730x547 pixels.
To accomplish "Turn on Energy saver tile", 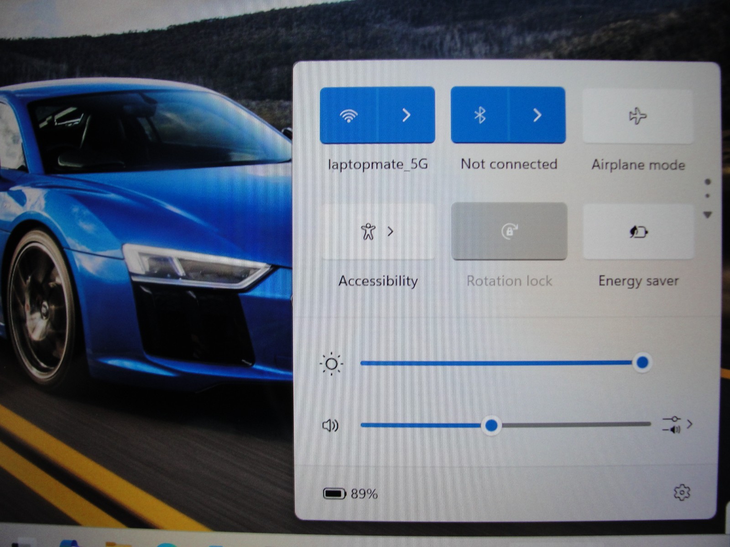I will click(638, 232).
